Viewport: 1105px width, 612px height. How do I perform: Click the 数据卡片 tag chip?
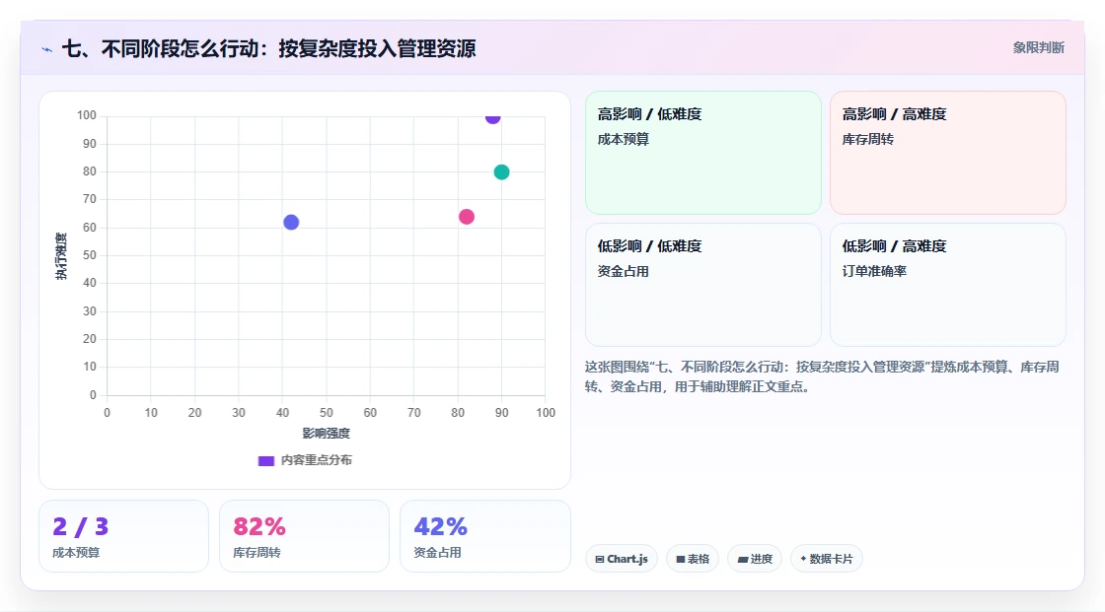[827, 559]
